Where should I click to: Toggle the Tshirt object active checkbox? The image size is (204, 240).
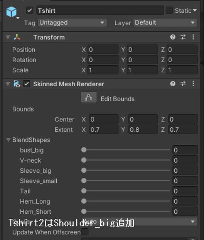coord(30,10)
